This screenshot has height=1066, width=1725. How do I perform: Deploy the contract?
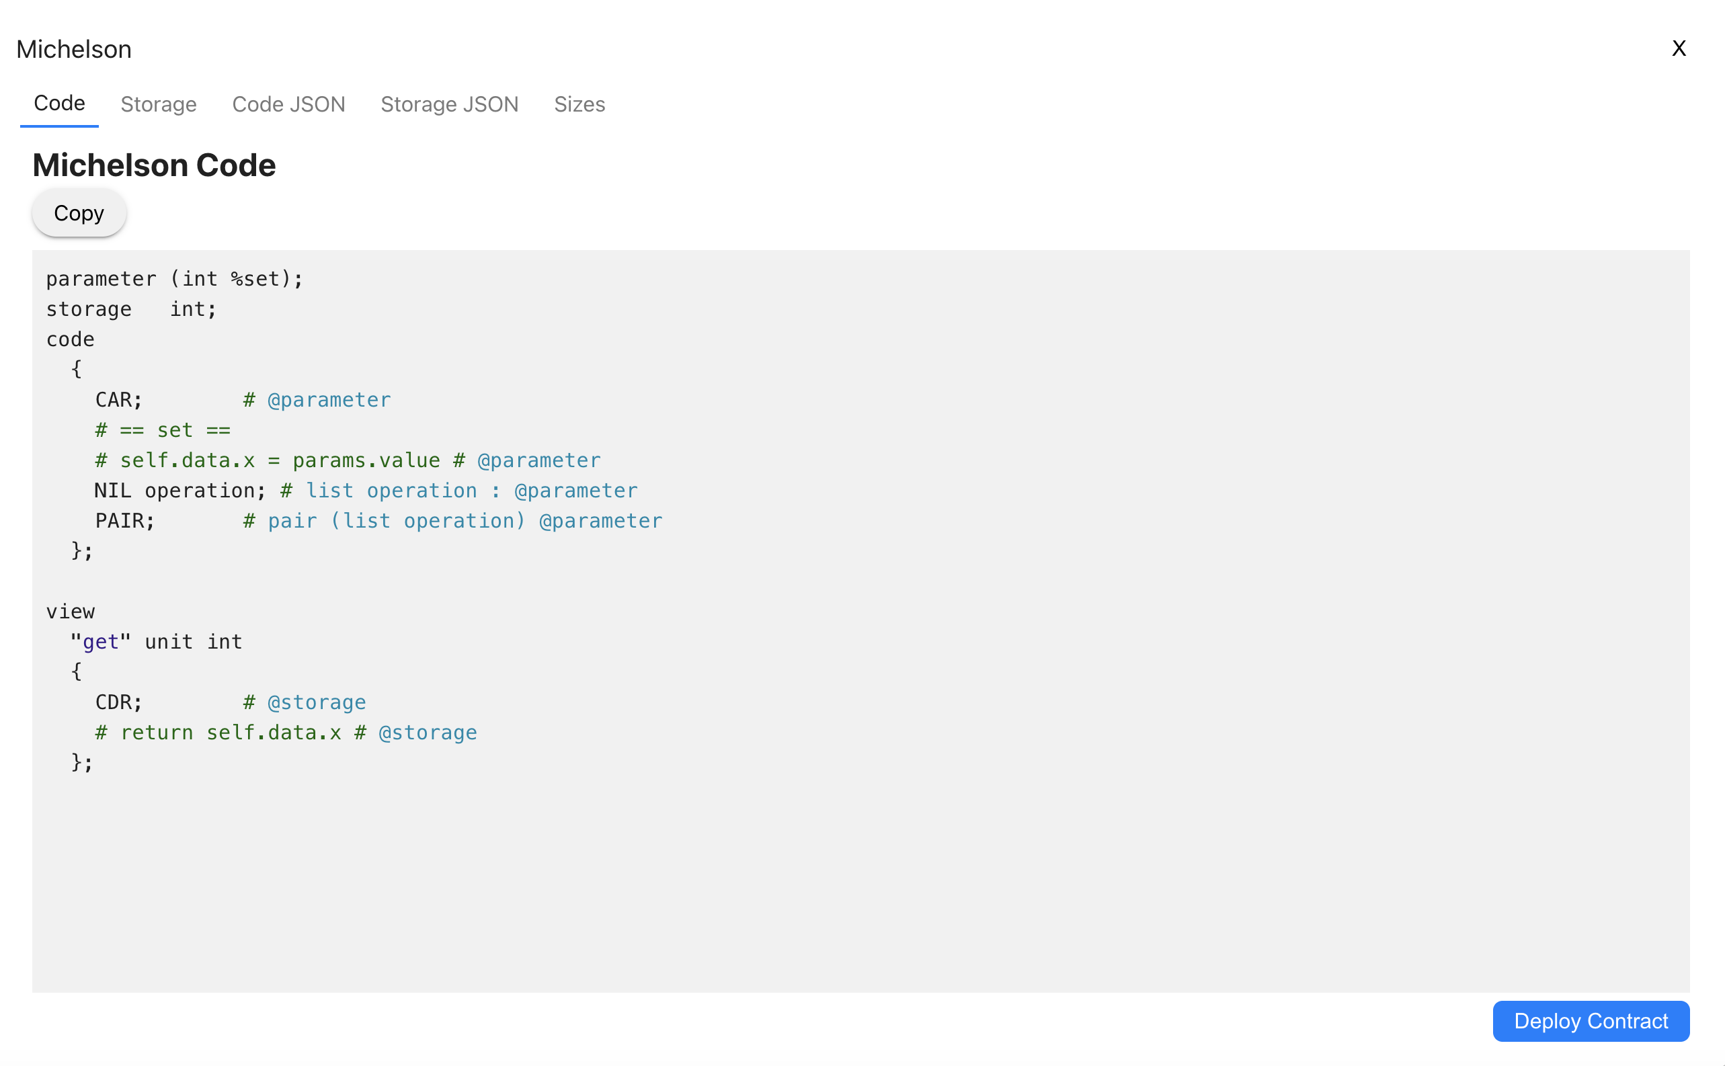1591,1021
